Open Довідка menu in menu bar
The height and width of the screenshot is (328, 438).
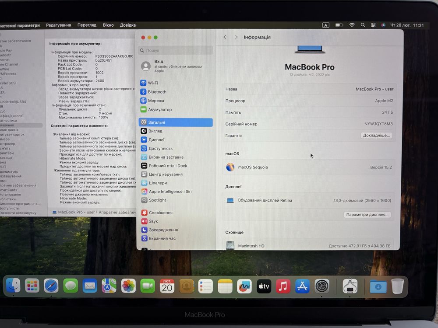pos(127,25)
